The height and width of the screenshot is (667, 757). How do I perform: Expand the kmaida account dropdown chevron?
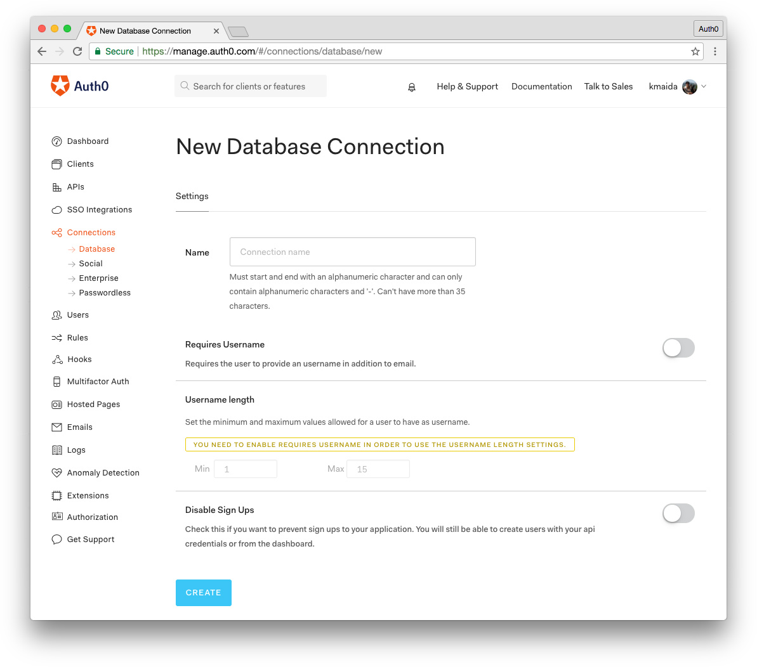click(704, 86)
